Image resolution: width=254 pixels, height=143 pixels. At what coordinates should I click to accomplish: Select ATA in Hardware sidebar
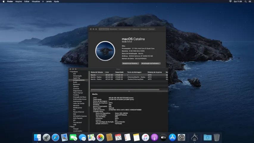(x=74, y=74)
